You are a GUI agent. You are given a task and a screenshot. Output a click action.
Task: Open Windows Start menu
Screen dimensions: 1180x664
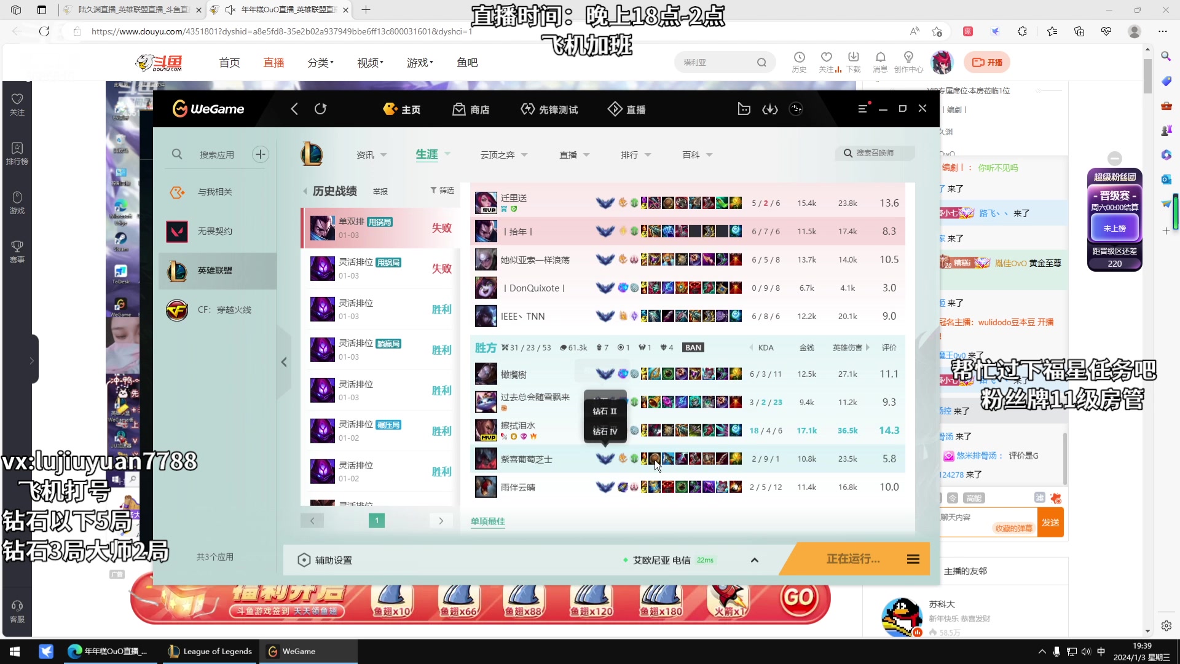point(15,651)
